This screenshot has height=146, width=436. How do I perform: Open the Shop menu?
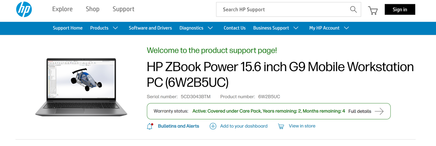coord(93,9)
